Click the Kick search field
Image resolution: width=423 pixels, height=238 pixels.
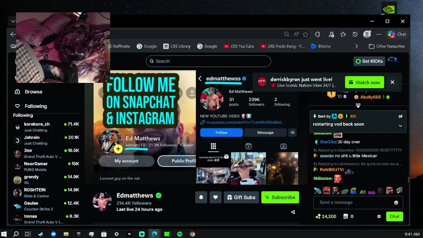pyautogui.click(x=208, y=61)
